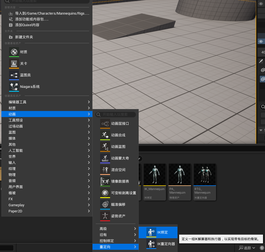Click 新建文件夹 menu item

click(x=24, y=37)
